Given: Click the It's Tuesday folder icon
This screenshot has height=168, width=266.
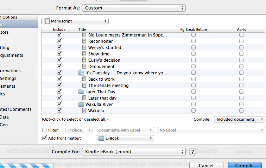Looking at the screenshot, I should 81,73.
